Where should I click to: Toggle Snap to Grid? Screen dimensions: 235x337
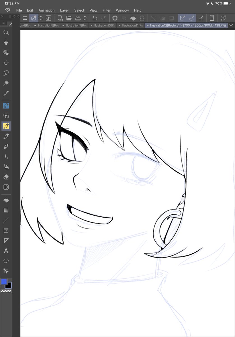coord(201,18)
